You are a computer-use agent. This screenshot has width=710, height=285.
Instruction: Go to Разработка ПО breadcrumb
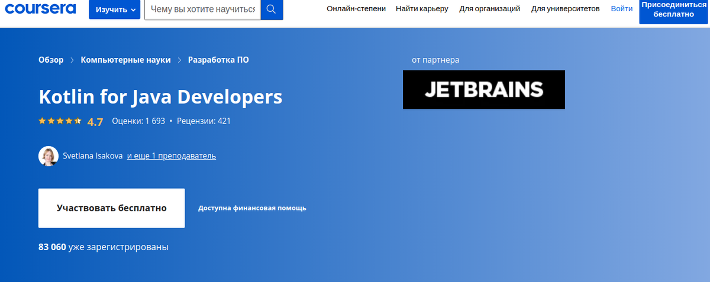(x=218, y=60)
